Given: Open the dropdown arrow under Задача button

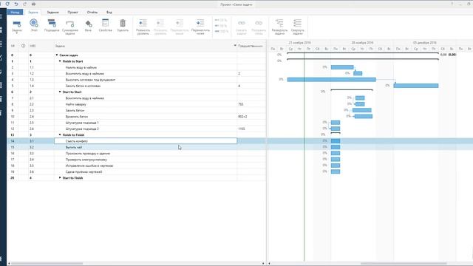Looking at the screenshot, I should [17, 33].
